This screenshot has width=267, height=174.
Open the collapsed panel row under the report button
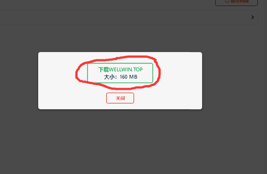coord(129,17)
